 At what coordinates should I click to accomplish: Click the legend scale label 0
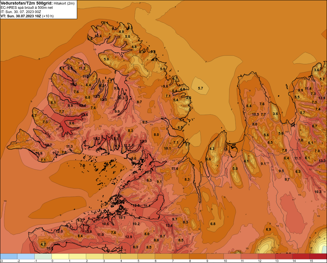tap(53, 261)
